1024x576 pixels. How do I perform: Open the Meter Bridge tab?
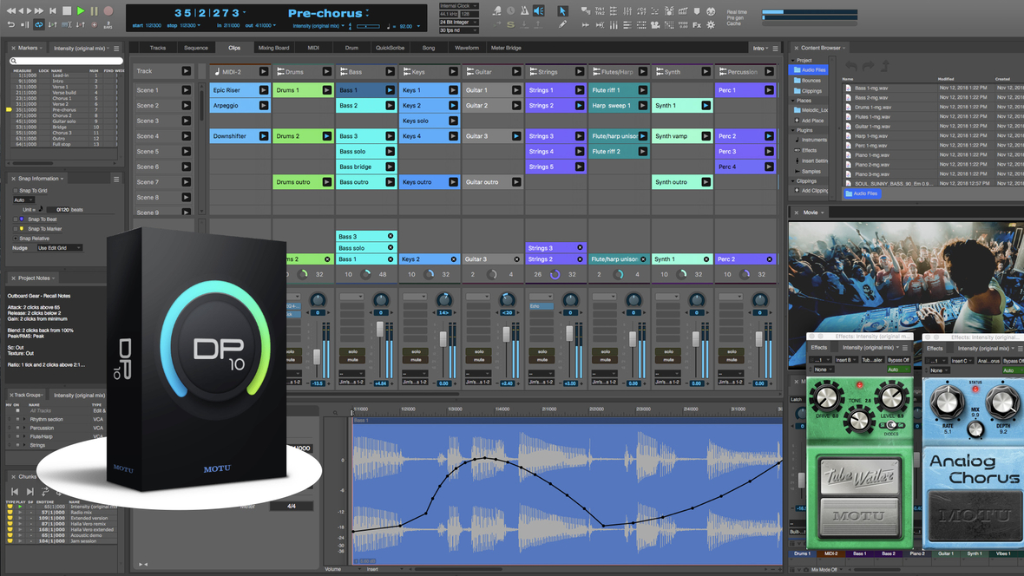pos(506,48)
